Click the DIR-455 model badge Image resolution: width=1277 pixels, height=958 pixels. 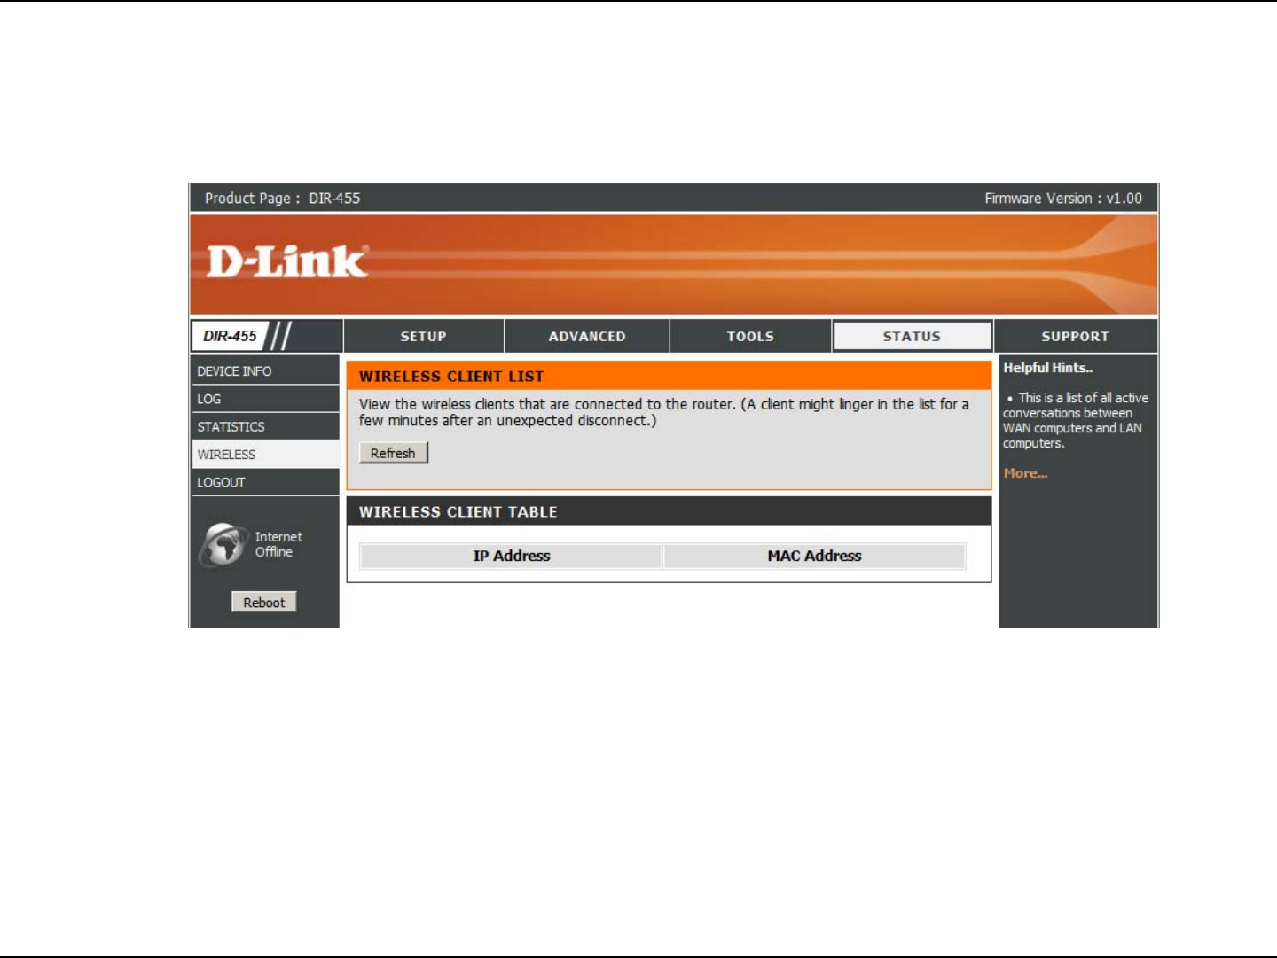pyautogui.click(x=230, y=336)
